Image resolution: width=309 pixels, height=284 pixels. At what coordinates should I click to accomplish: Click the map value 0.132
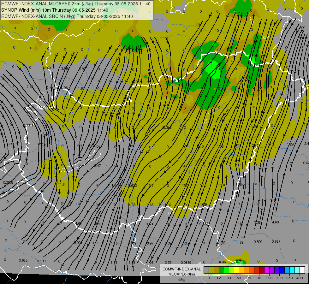pyautogui.click(x=204, y=224)
